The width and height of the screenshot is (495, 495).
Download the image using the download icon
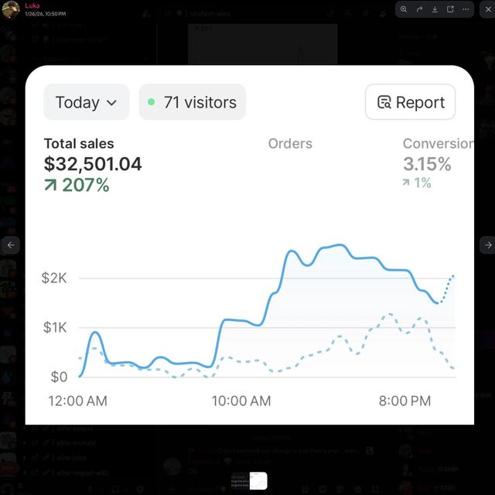pos(435,9)
